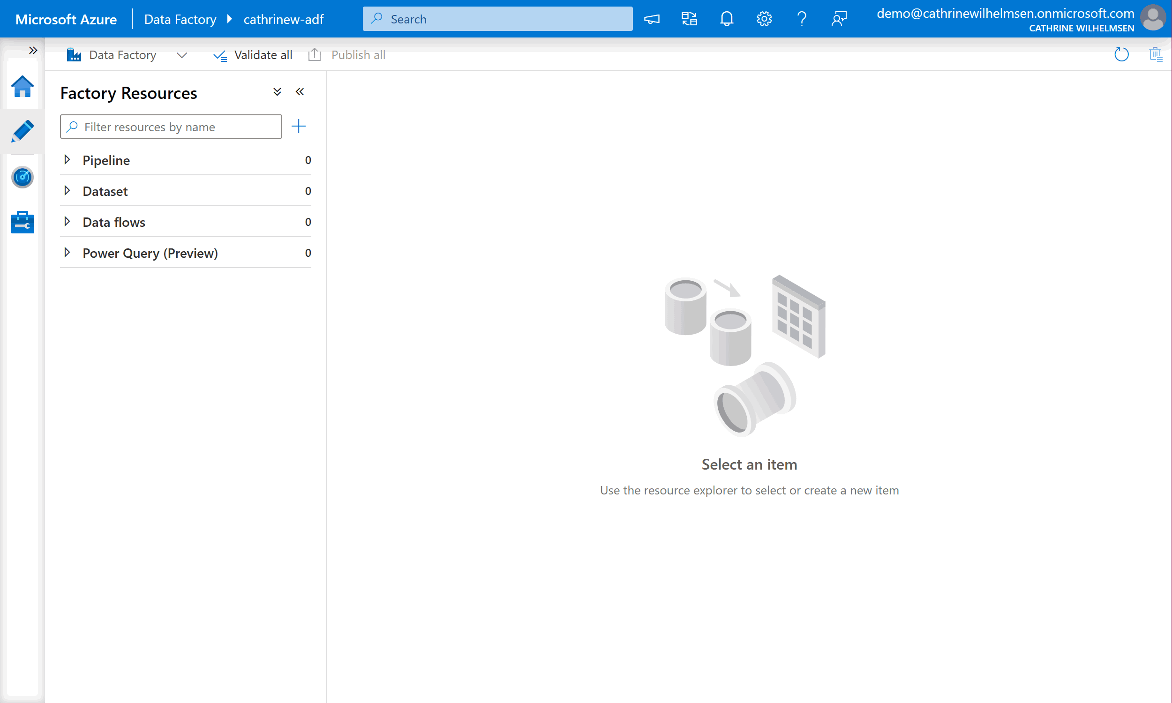The width and height of the screenshot is (1172, 703).
Task: Open the Monitor gauge icon
Action: click(22, 177)
